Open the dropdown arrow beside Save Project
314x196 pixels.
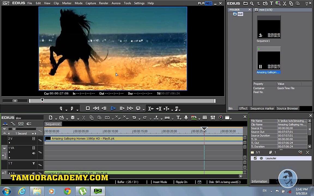pyautogui.click(x=78, y=119)
